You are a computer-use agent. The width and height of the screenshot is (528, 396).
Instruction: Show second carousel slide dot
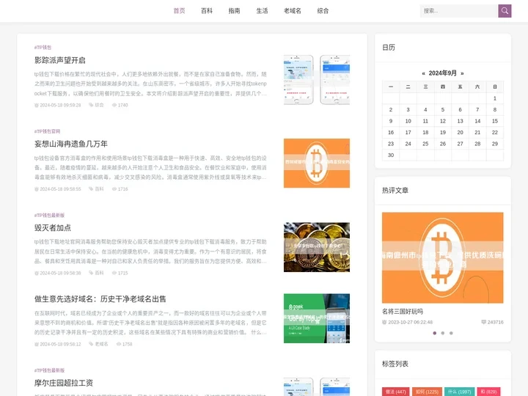[443, 333]
